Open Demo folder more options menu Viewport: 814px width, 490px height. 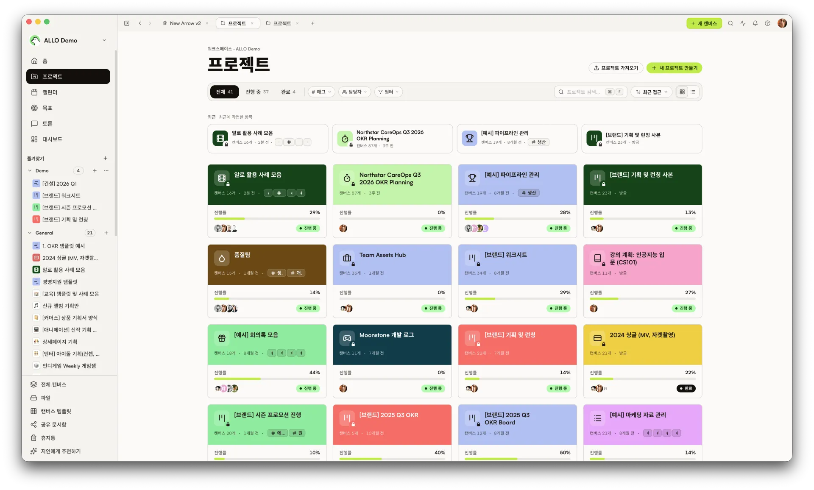point(106,170)
